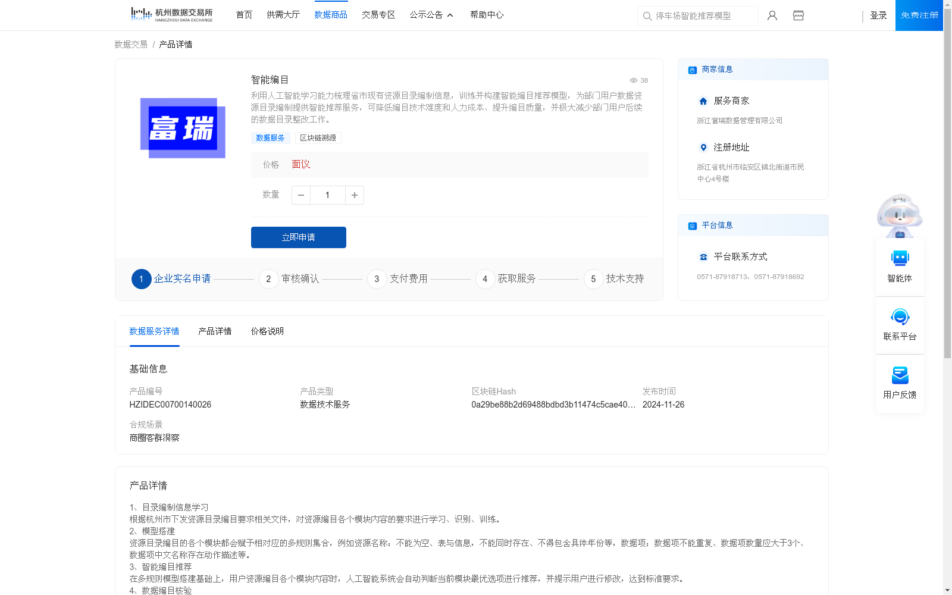Click the view count eye icon

click(634, 80)
